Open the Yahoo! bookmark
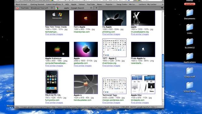This screenshot has height=114, width=202. click(x=81, y=4)
